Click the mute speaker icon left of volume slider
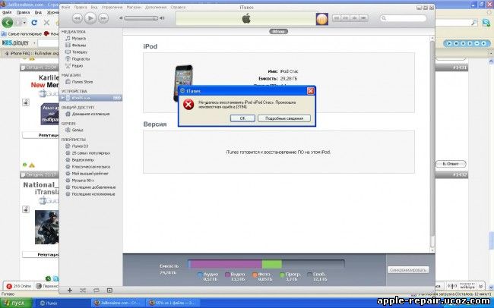Viewport: 494px width, 308px height. (121, 18)
